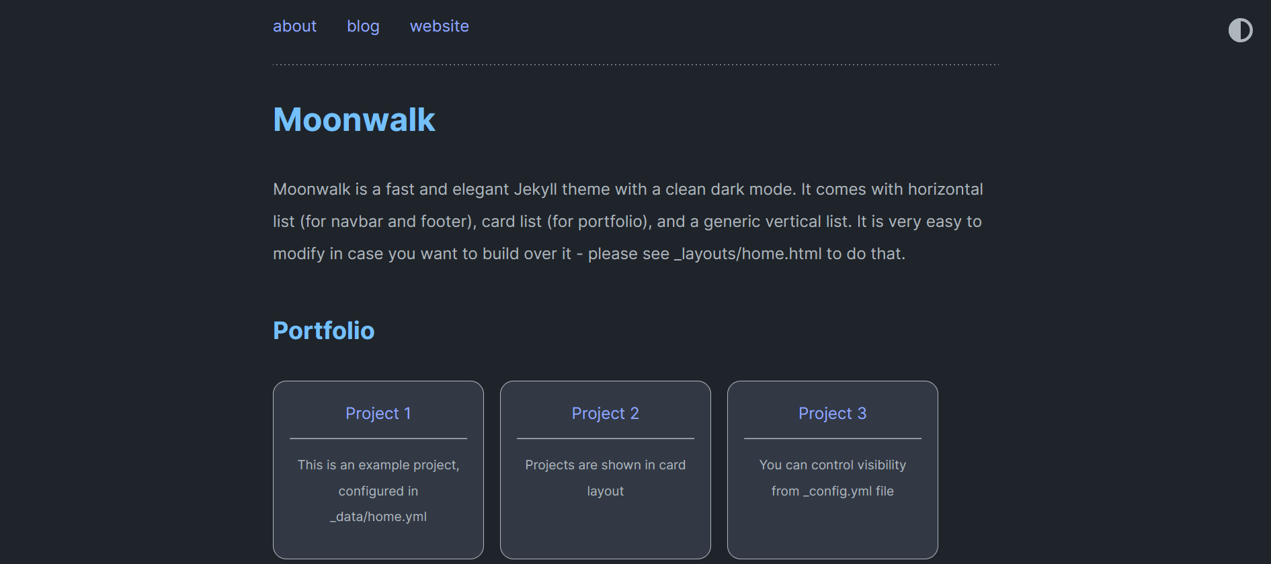The image size is (1271, 564).
Task: Click the divider line under Project 2 title
Action: click(605, 438)
